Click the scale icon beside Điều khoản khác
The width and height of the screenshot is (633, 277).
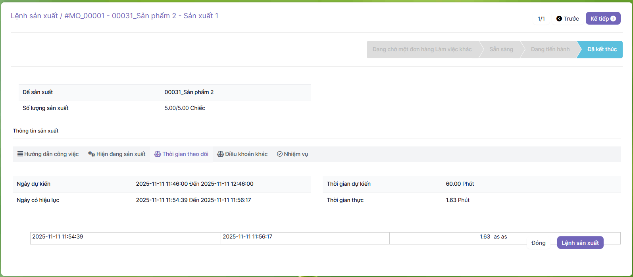[x=220, y=154]
